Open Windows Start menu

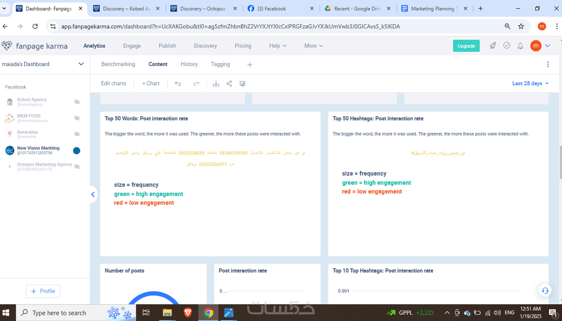(6, 313)
